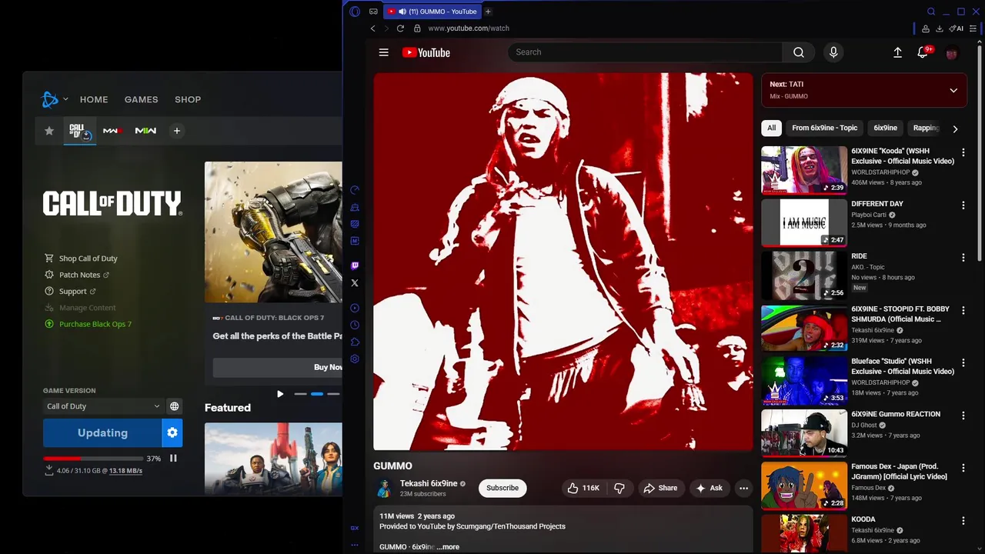The image size is (985, 554).
Task: Select the All filter chip
Action: 771,128
